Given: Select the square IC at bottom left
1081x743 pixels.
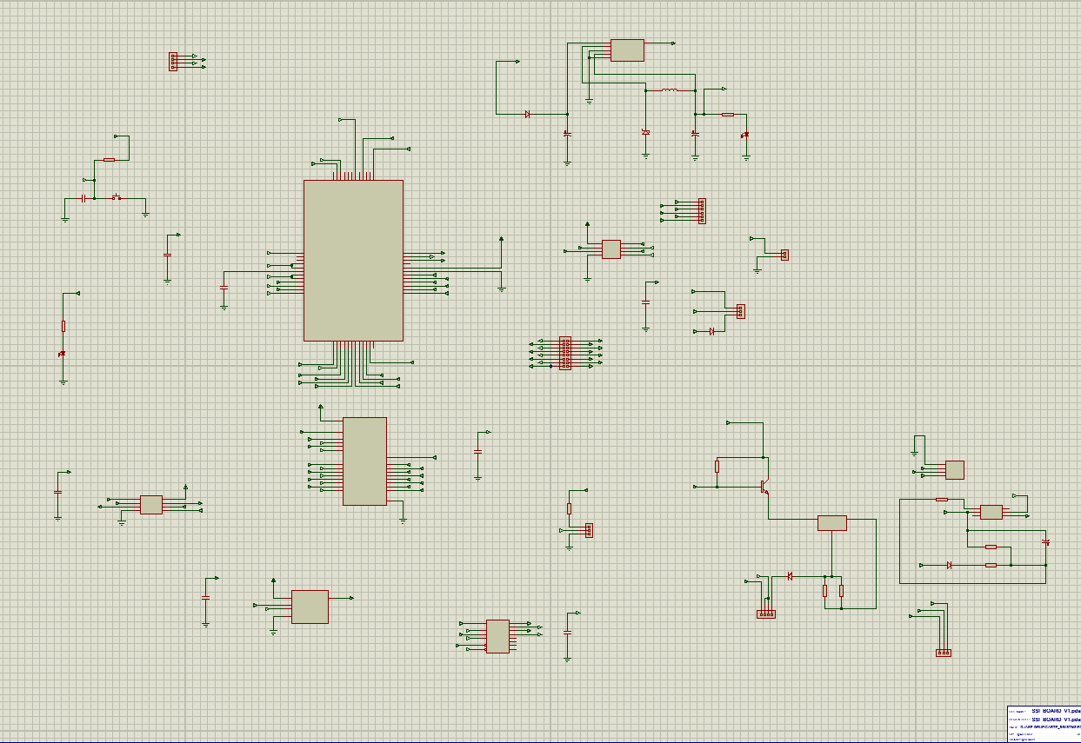Looking at the screenshot, I should [x=310, y=607].
